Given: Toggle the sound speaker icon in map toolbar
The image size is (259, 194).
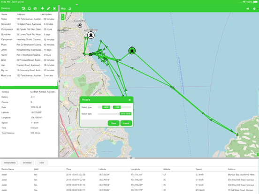Looking at the screenshot, I should click(x=248, y=9).
